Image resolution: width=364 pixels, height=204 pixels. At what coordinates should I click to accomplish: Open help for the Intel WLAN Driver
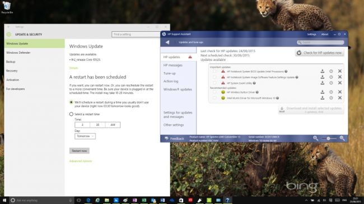[x=277, y=98]
